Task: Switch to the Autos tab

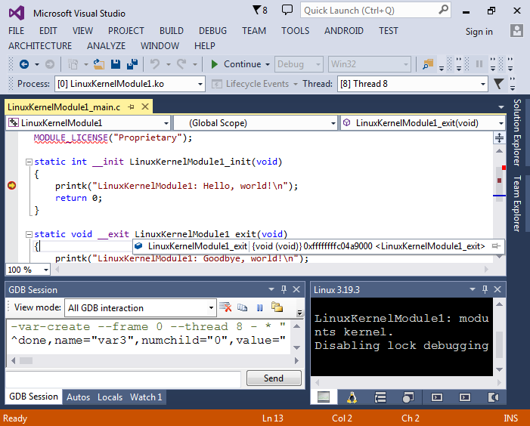Action: [x=78, y=397]
